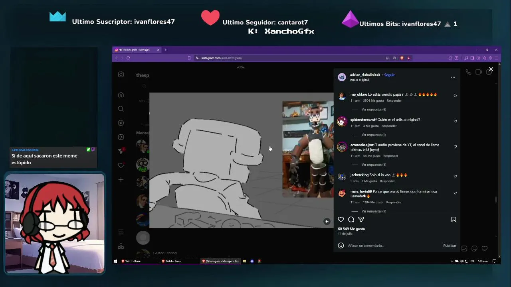Reply to jacketcking's comment

click(x=387, y=181)
